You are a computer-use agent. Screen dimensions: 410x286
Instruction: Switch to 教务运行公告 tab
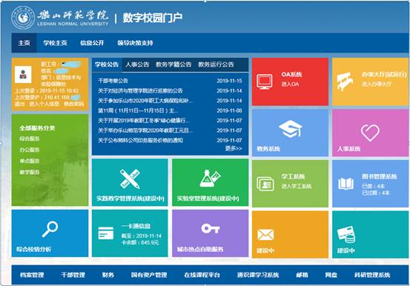click(216, 64)
